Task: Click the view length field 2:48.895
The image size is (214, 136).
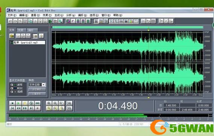Action: [x=204, y=110]
